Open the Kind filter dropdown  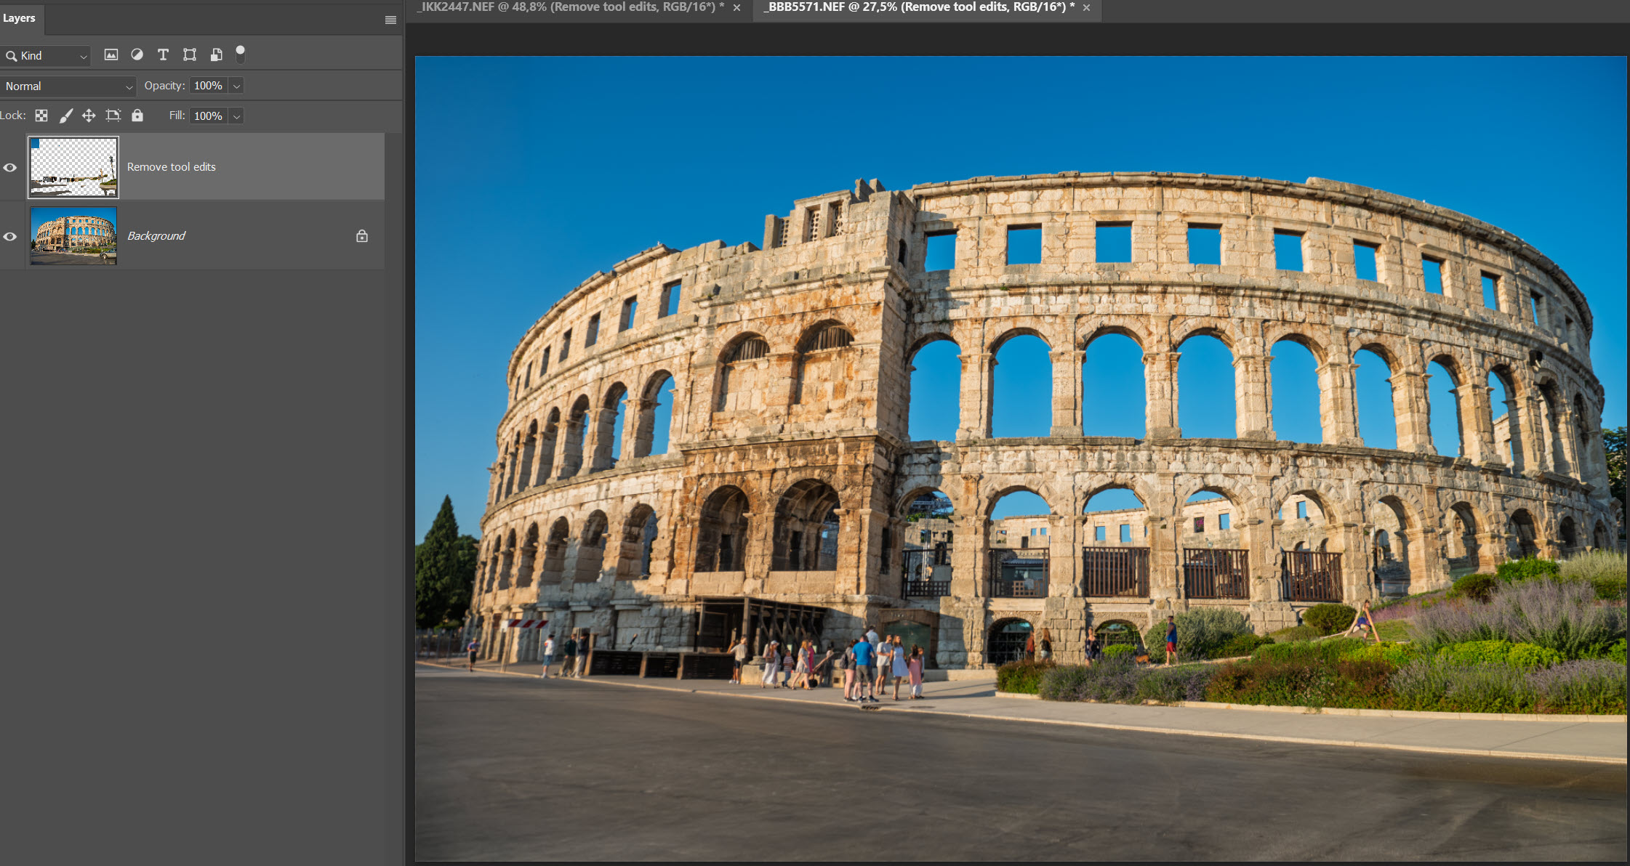[x=47, y=56]
